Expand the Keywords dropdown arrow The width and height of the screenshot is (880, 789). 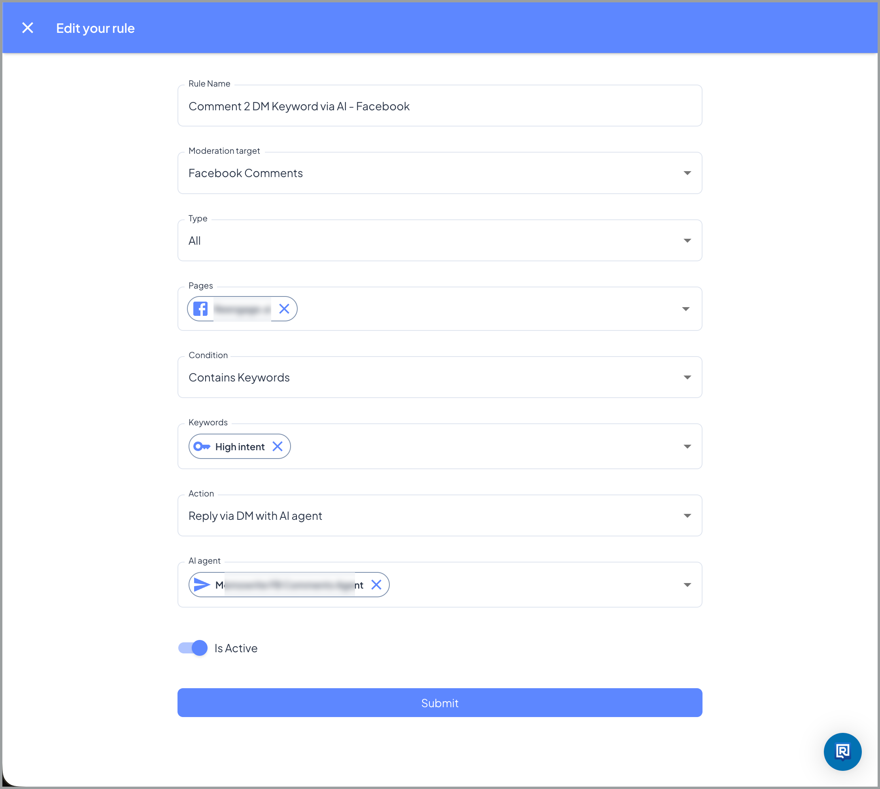[x=687, y=447]
